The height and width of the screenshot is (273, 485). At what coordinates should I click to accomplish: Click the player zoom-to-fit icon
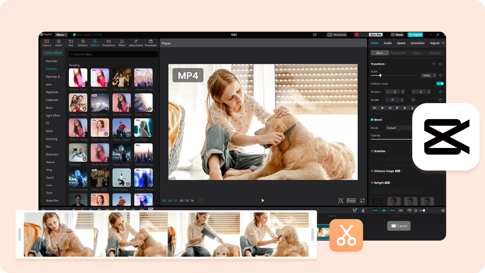coord(341,201)
